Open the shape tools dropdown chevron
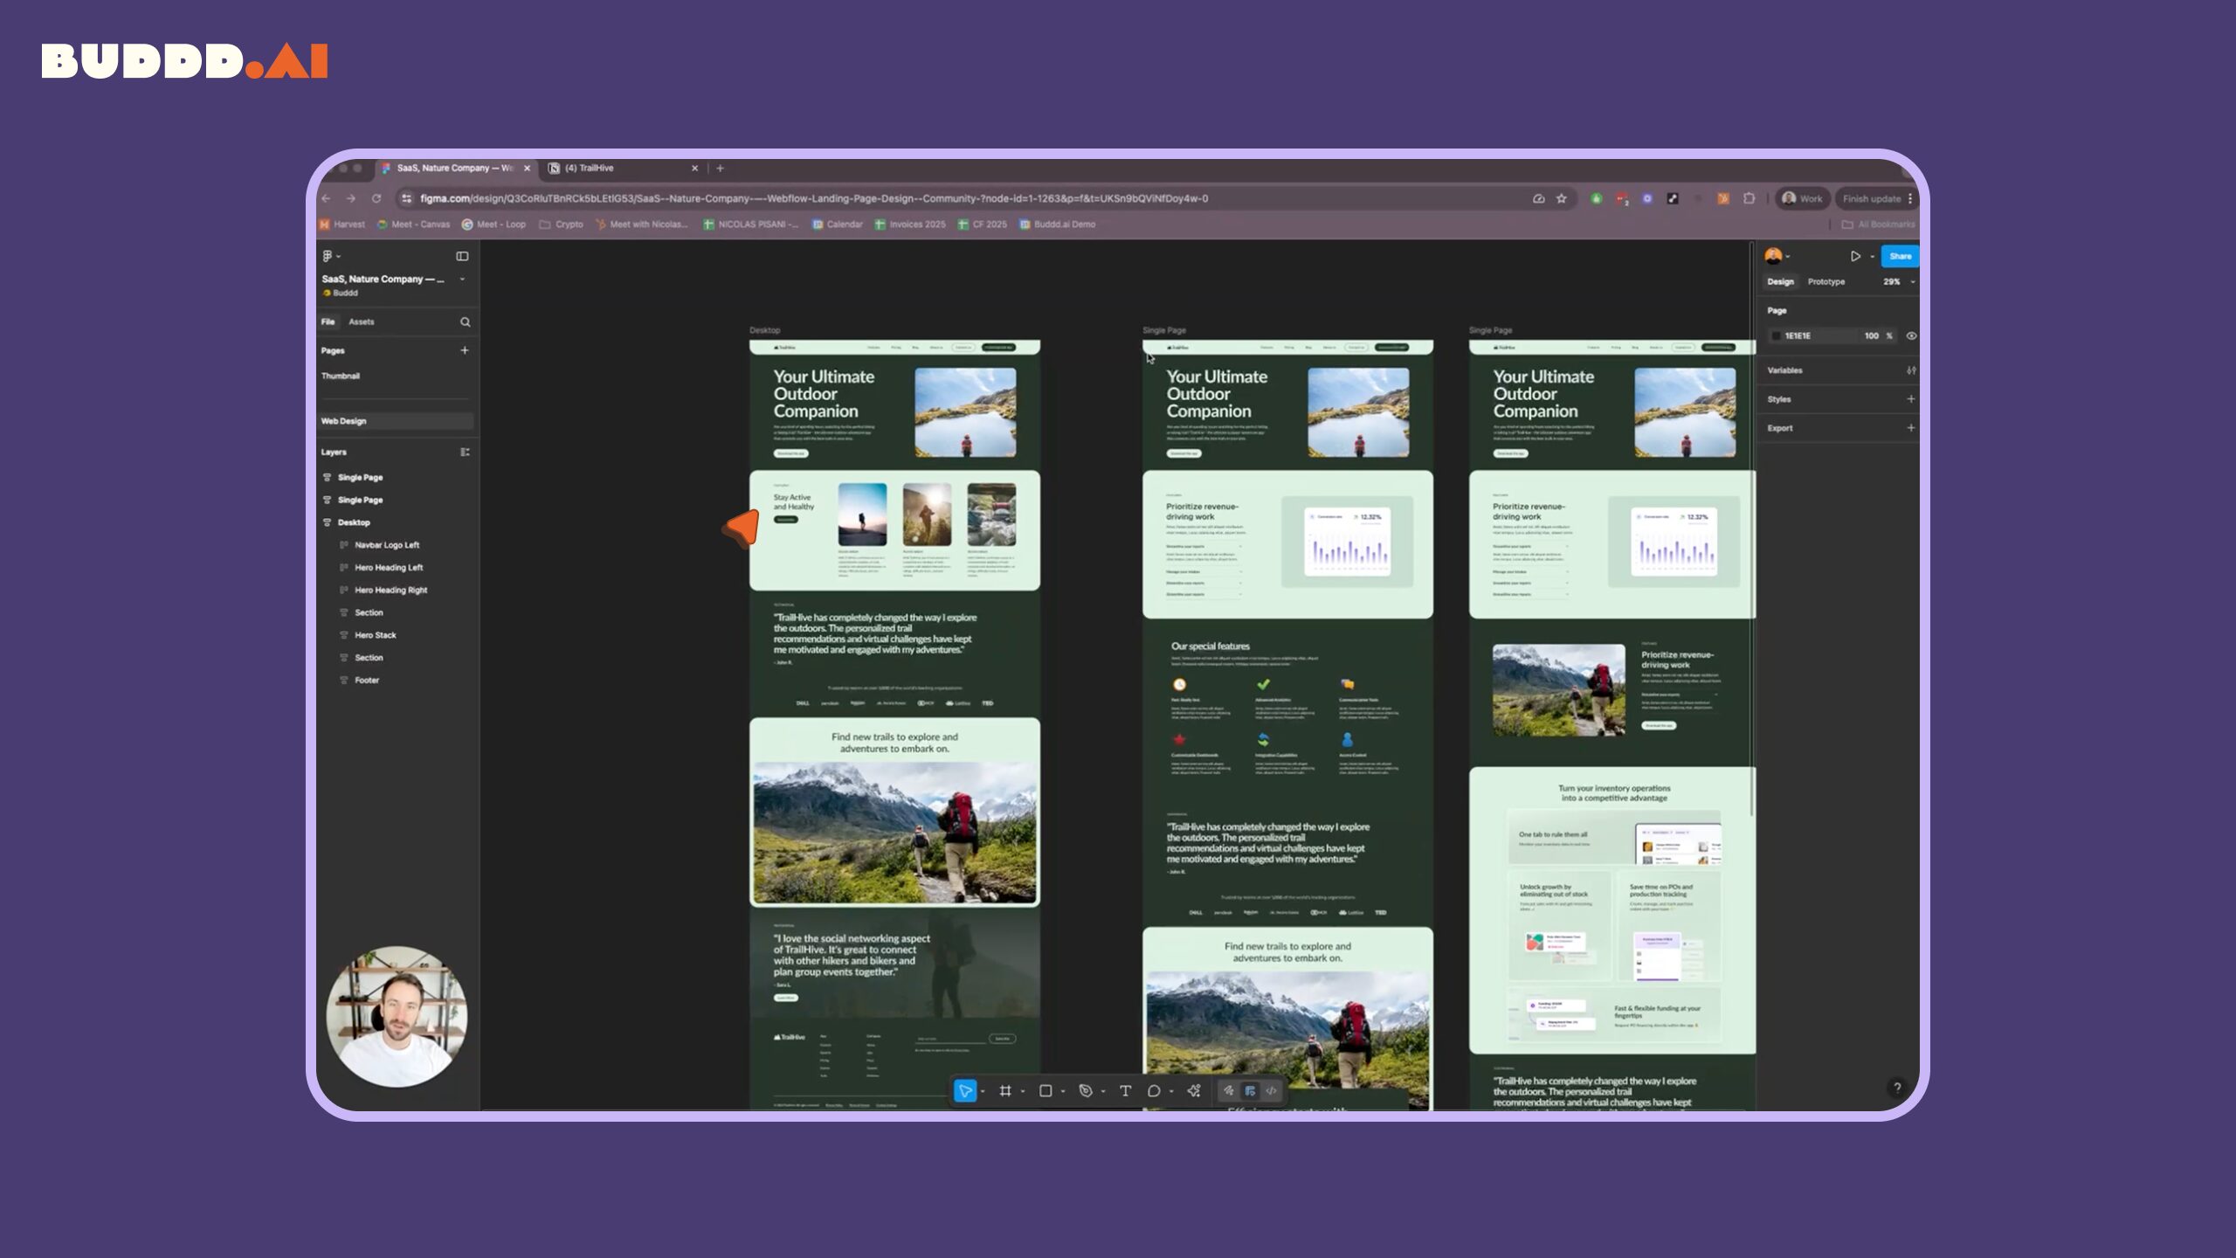Screen dimensions: 2236x1258 (1063, 1091)
